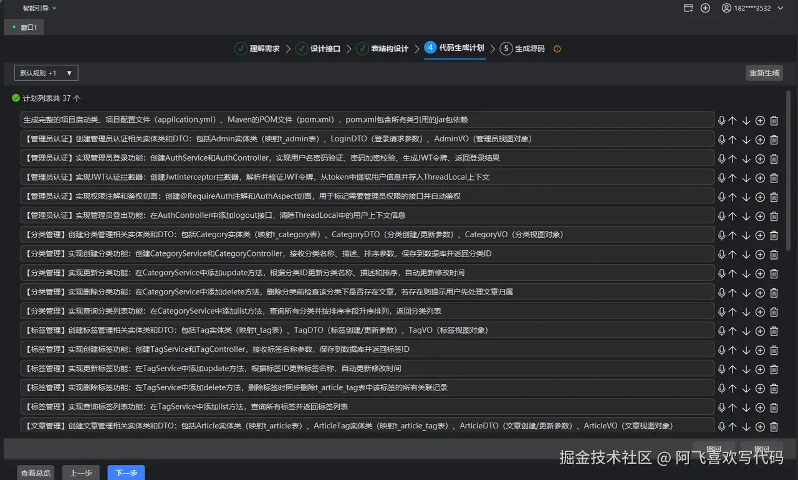Move the JWT拦截器 plan row up using the up arrow
Image resolution: width=798 pixels, height=480 pixels.
pyautogui.click(x=733, y=177)
